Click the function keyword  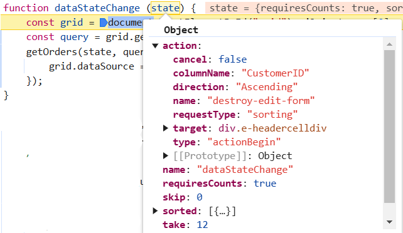point(26,8)
